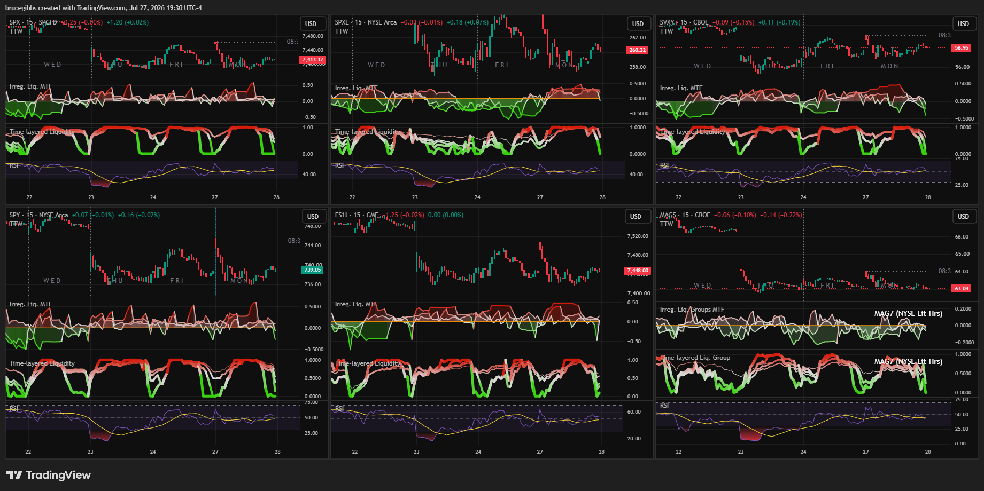Screen dimensions: 984x491
Task: Open the USD currency selector on SPXL chart
Action: tap(638, 24)
